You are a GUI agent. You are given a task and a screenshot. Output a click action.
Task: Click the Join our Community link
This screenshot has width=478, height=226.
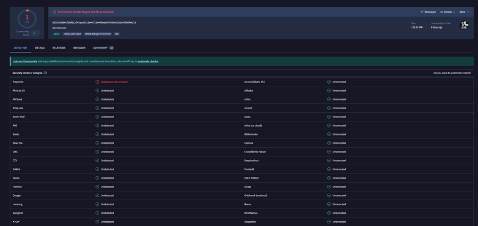pos(25,61)
